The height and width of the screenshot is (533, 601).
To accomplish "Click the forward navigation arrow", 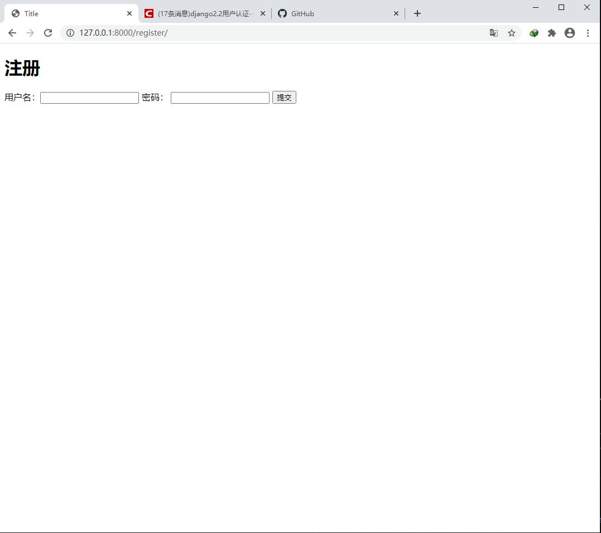I will [x=30, y=33].
